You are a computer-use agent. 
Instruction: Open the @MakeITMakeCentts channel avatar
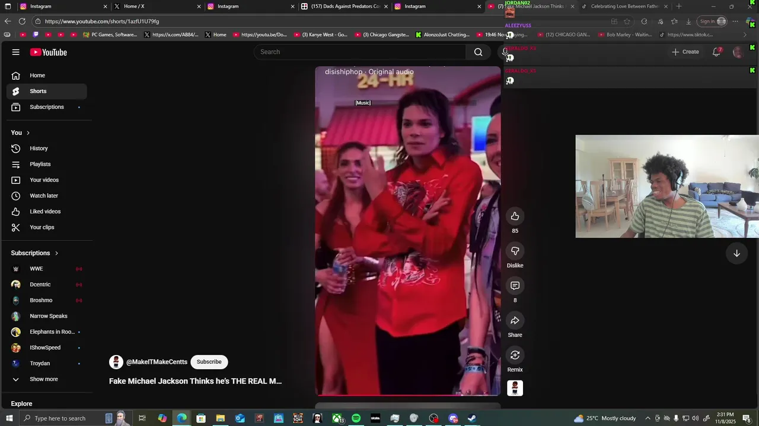116,362
